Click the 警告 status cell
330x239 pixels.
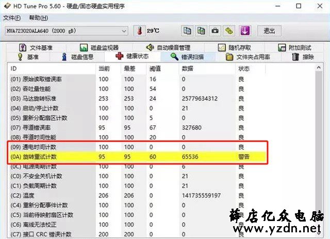coord(244,157)
